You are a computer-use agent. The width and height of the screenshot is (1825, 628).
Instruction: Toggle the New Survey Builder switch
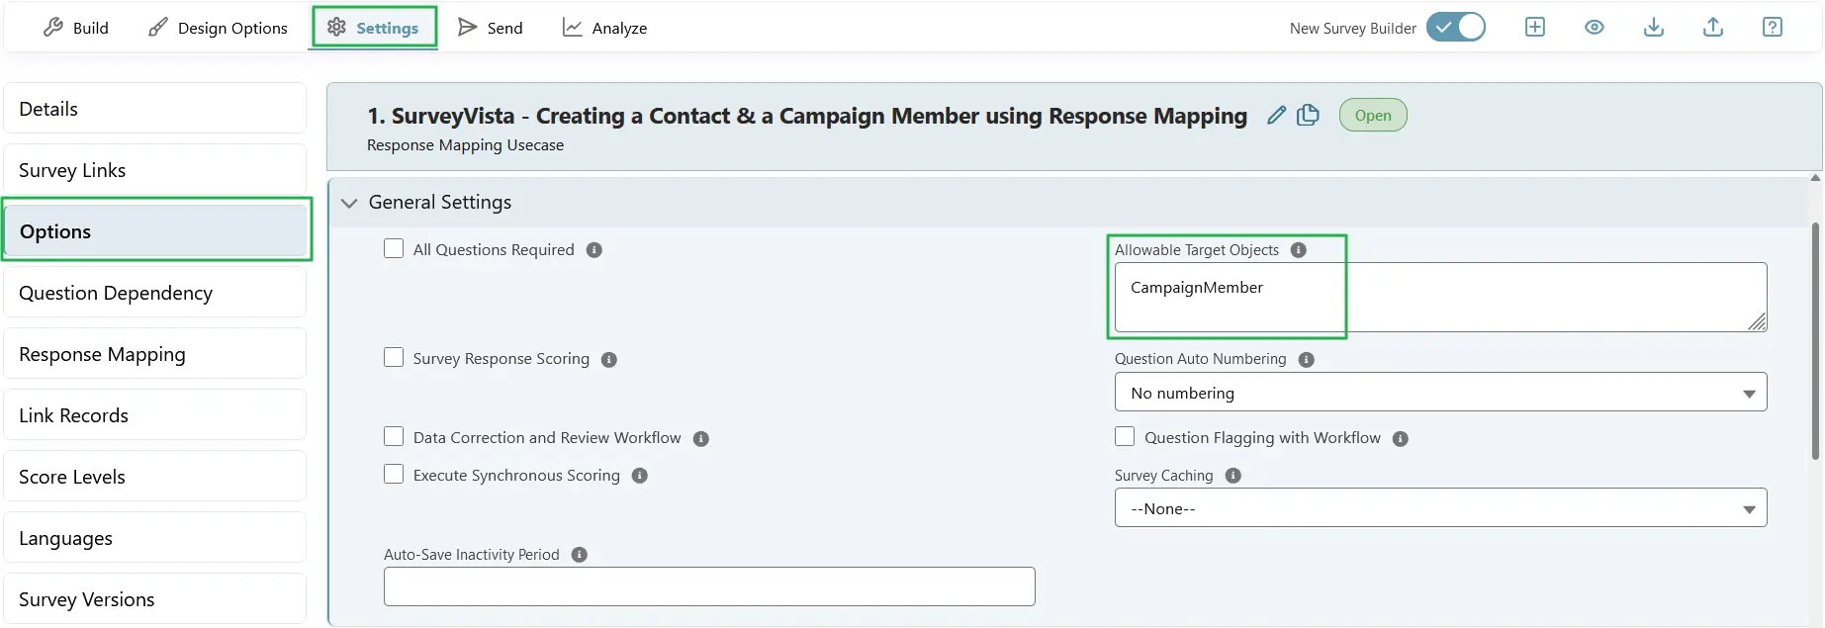pos(1456,27)
